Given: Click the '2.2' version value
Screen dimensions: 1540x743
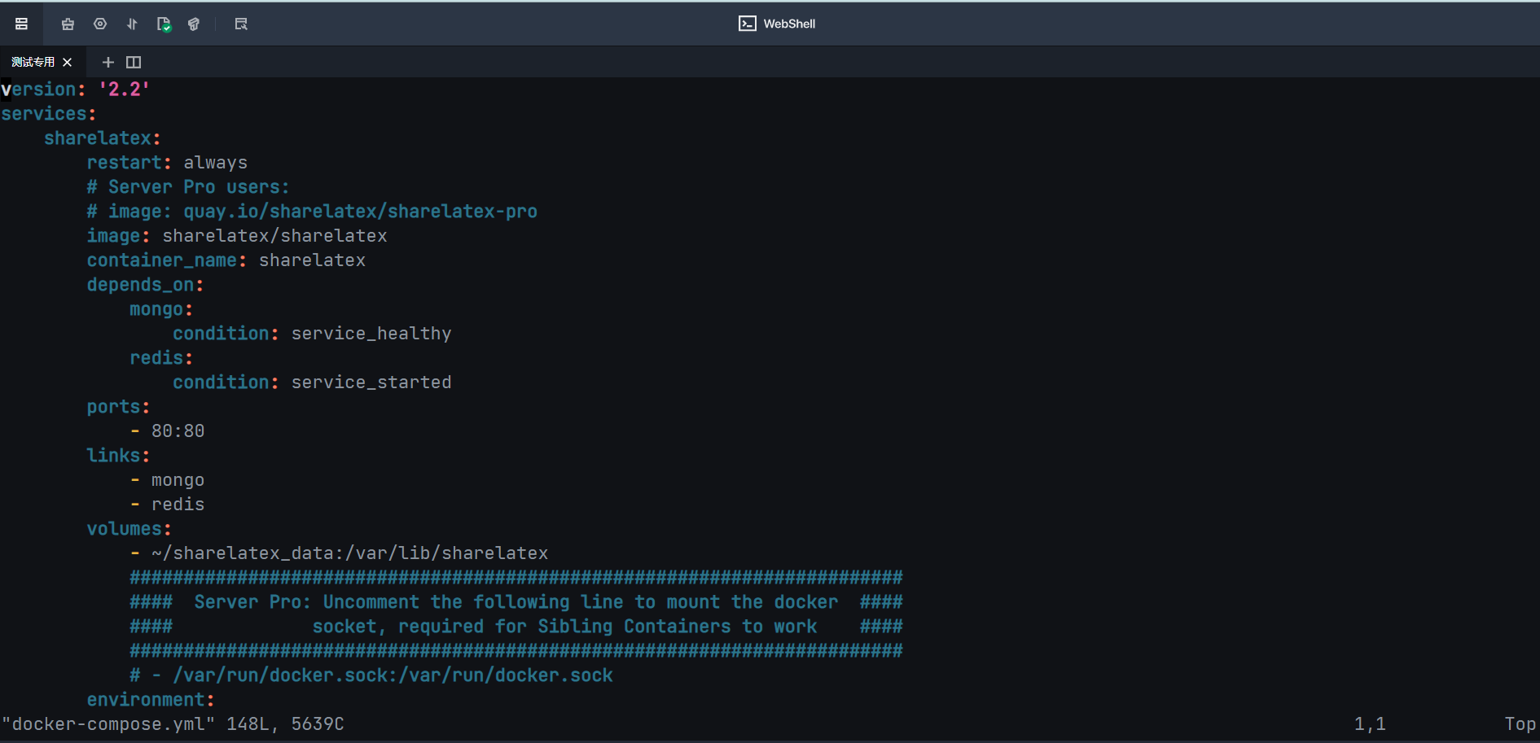Looking at the screenshot, I should 124,90.
